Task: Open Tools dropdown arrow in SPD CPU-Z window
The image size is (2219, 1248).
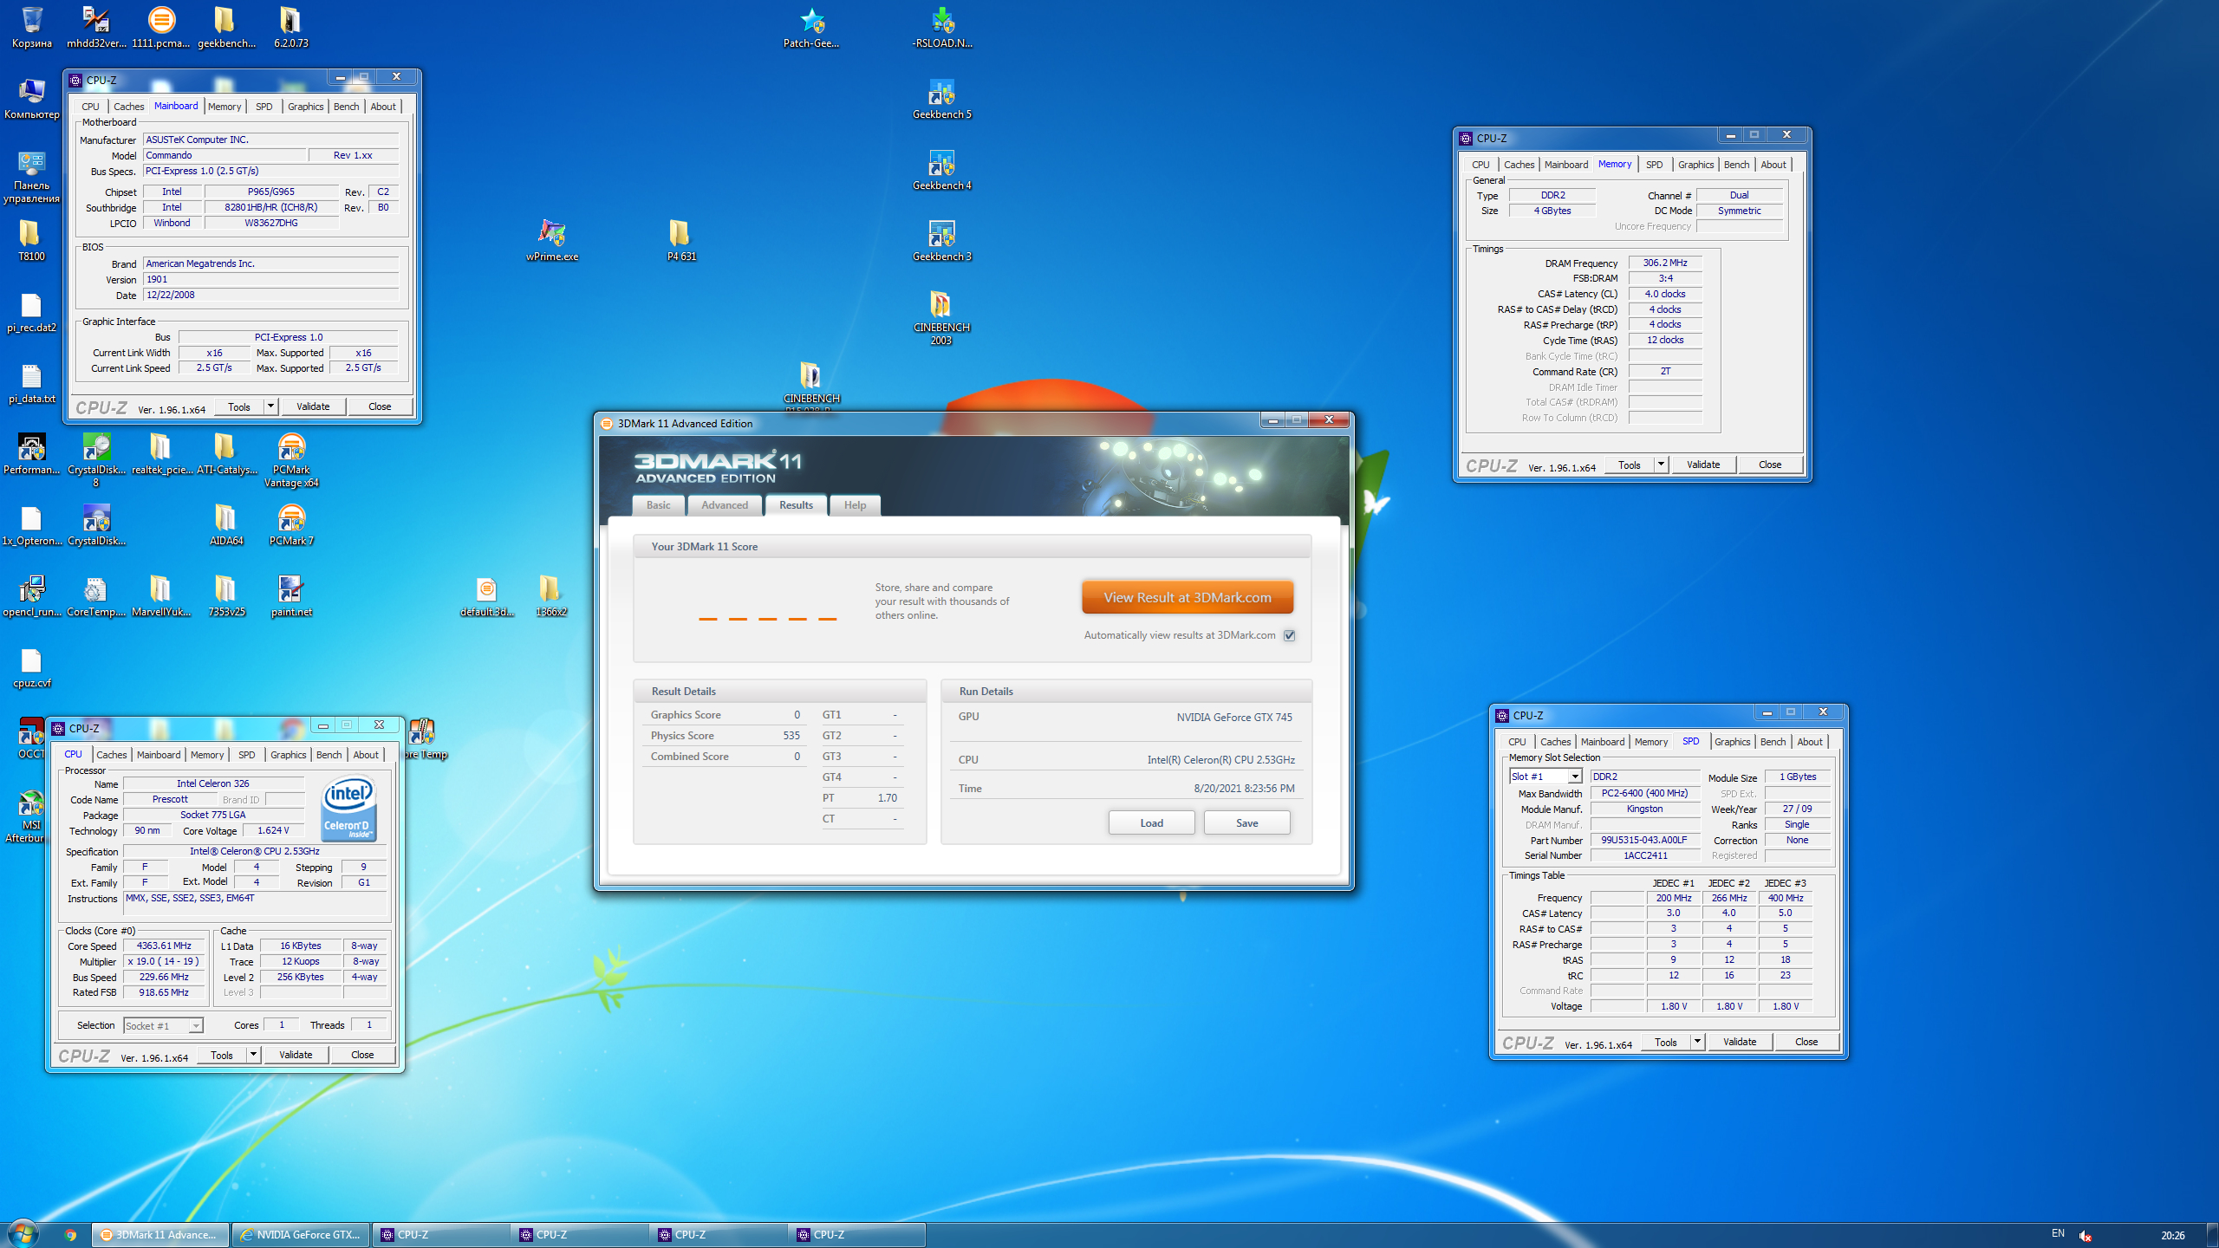Action: tap(1697, 1042)
